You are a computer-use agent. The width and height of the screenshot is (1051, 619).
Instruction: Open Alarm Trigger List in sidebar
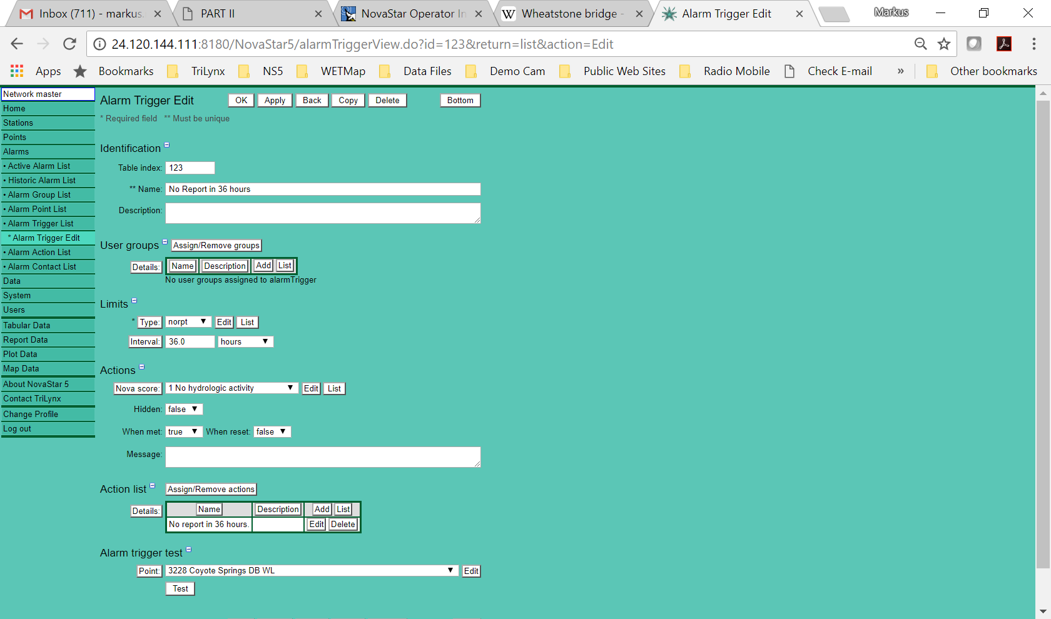point(41,224)
